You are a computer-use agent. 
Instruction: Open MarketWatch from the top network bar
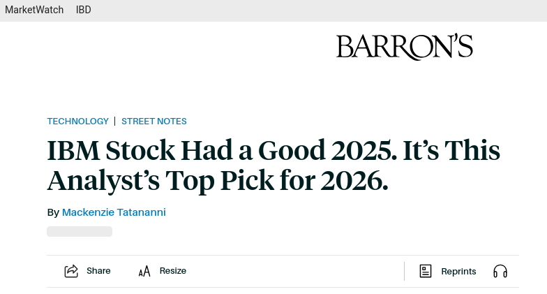[34, 10]
